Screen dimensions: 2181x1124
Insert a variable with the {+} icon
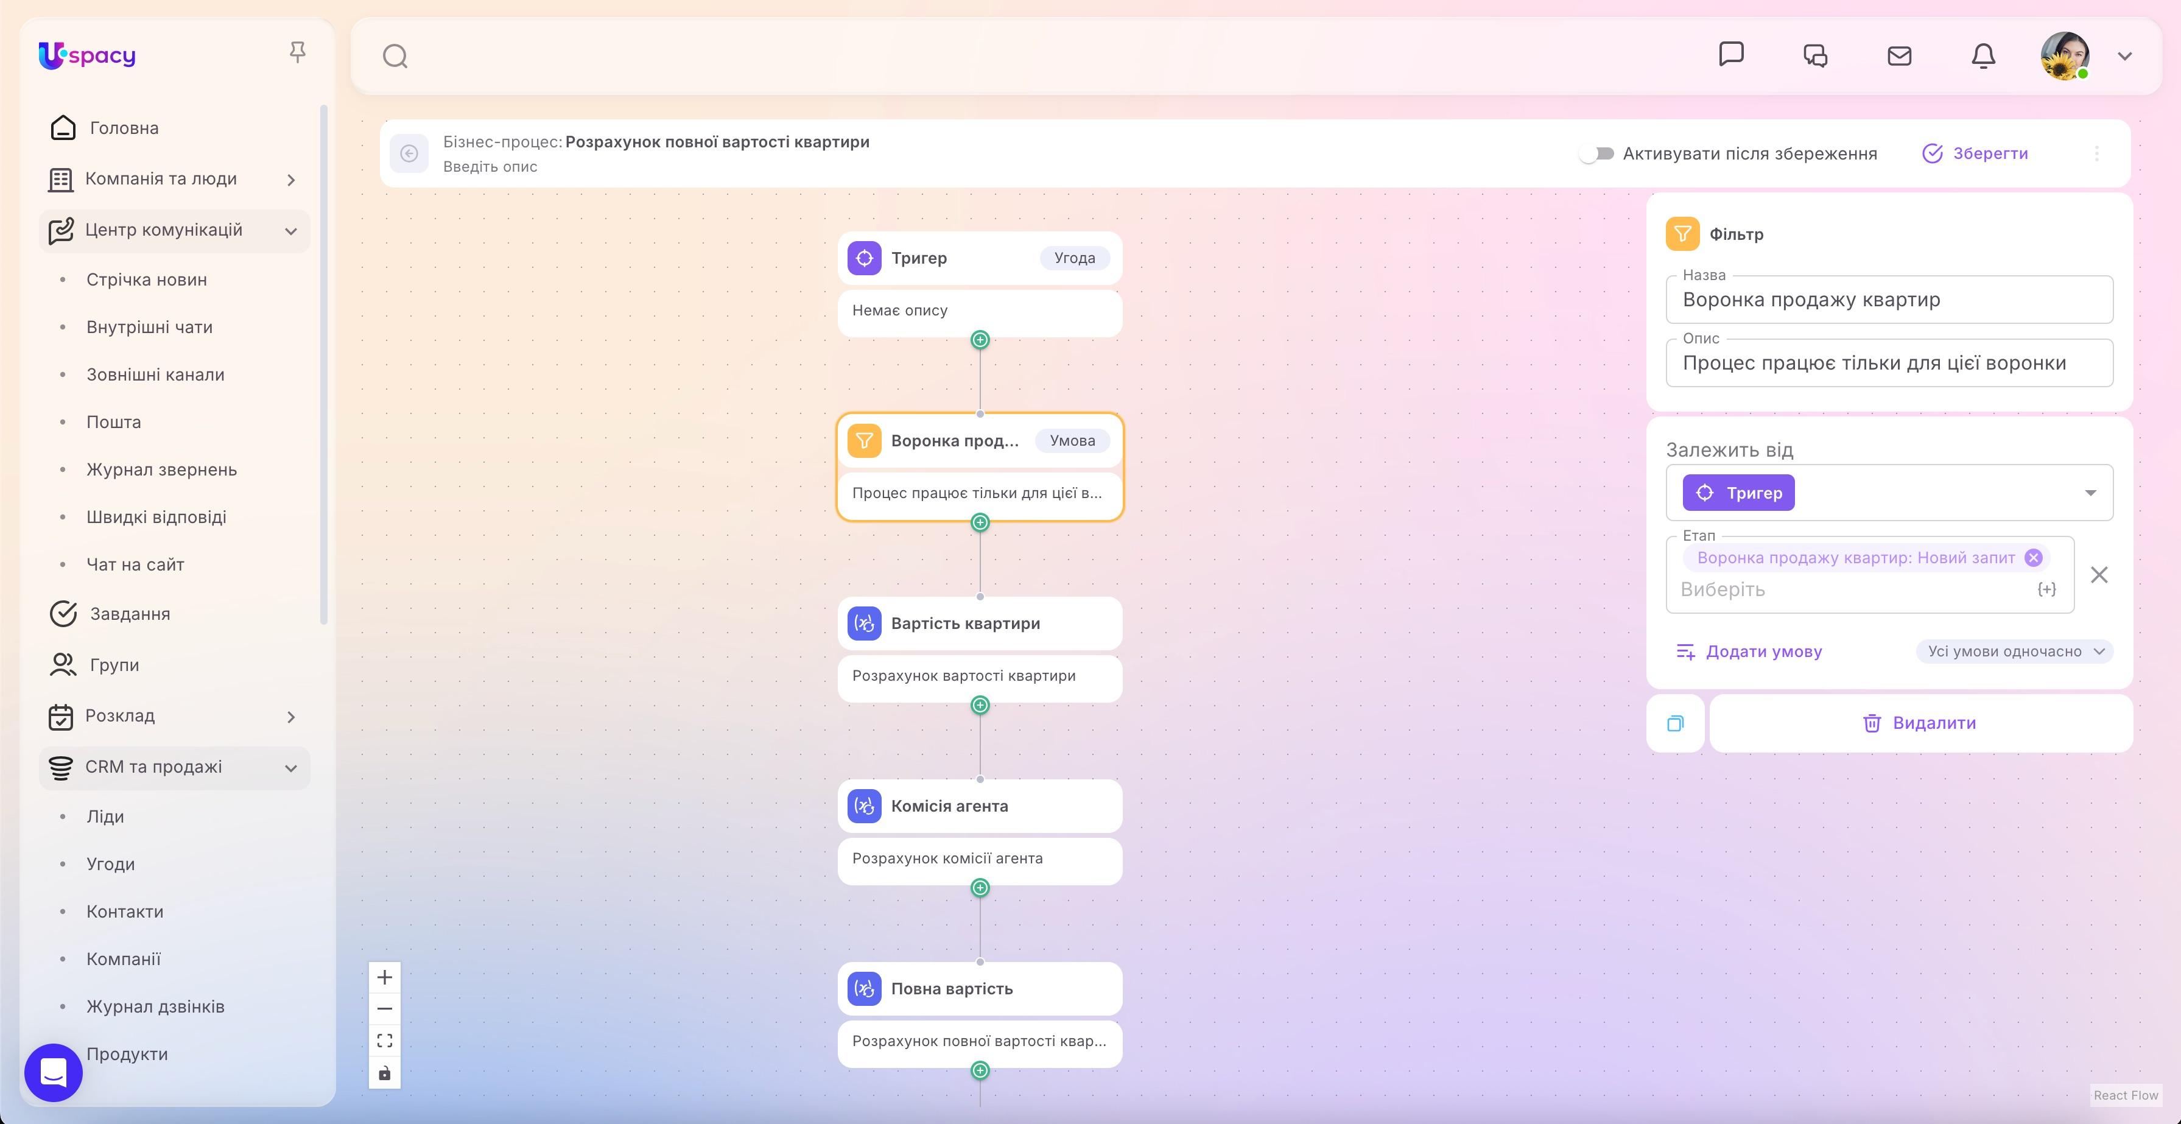[x=2046, y=589]
